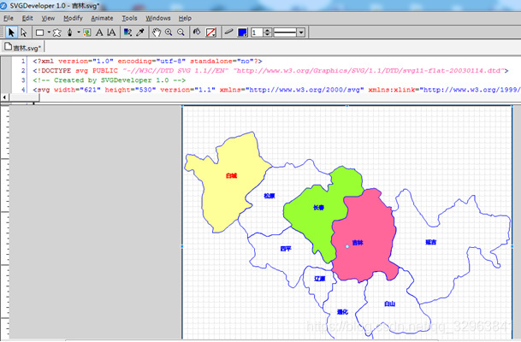Select the pen drawing tool
The image size is (521, 342).
tap(69, 32)
